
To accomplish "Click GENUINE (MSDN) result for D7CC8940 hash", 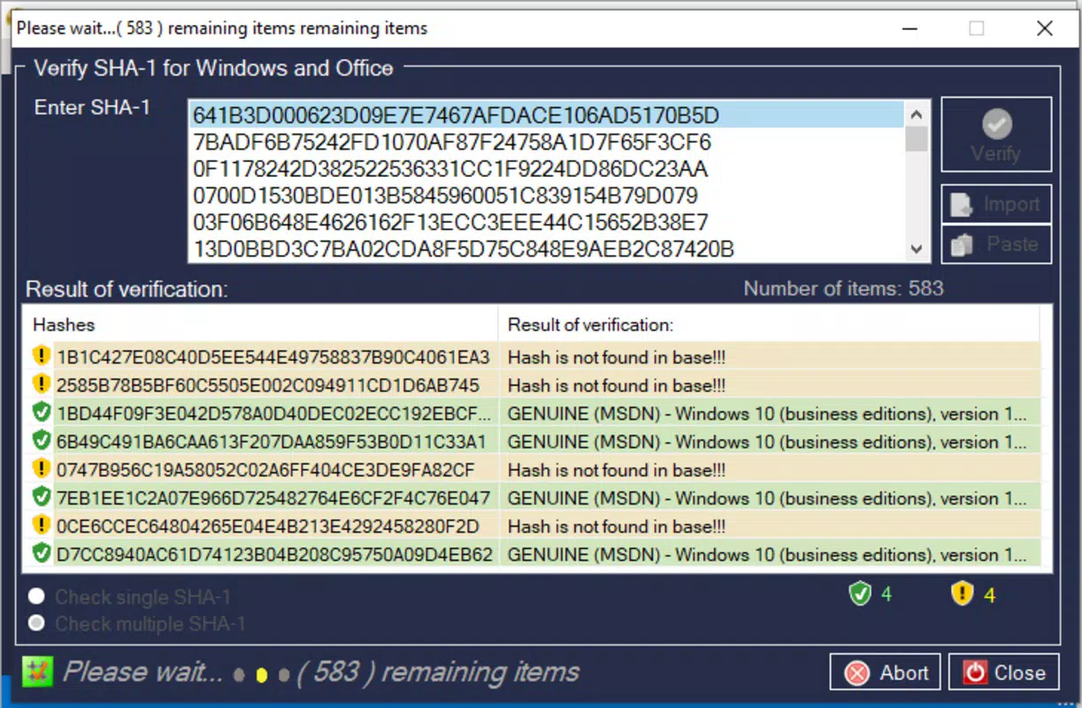I will (x=767, y=556).
